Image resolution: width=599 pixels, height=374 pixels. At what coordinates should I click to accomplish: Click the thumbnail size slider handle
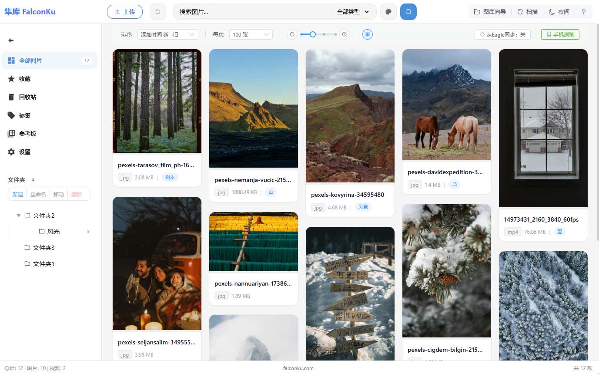click(312, 34)
